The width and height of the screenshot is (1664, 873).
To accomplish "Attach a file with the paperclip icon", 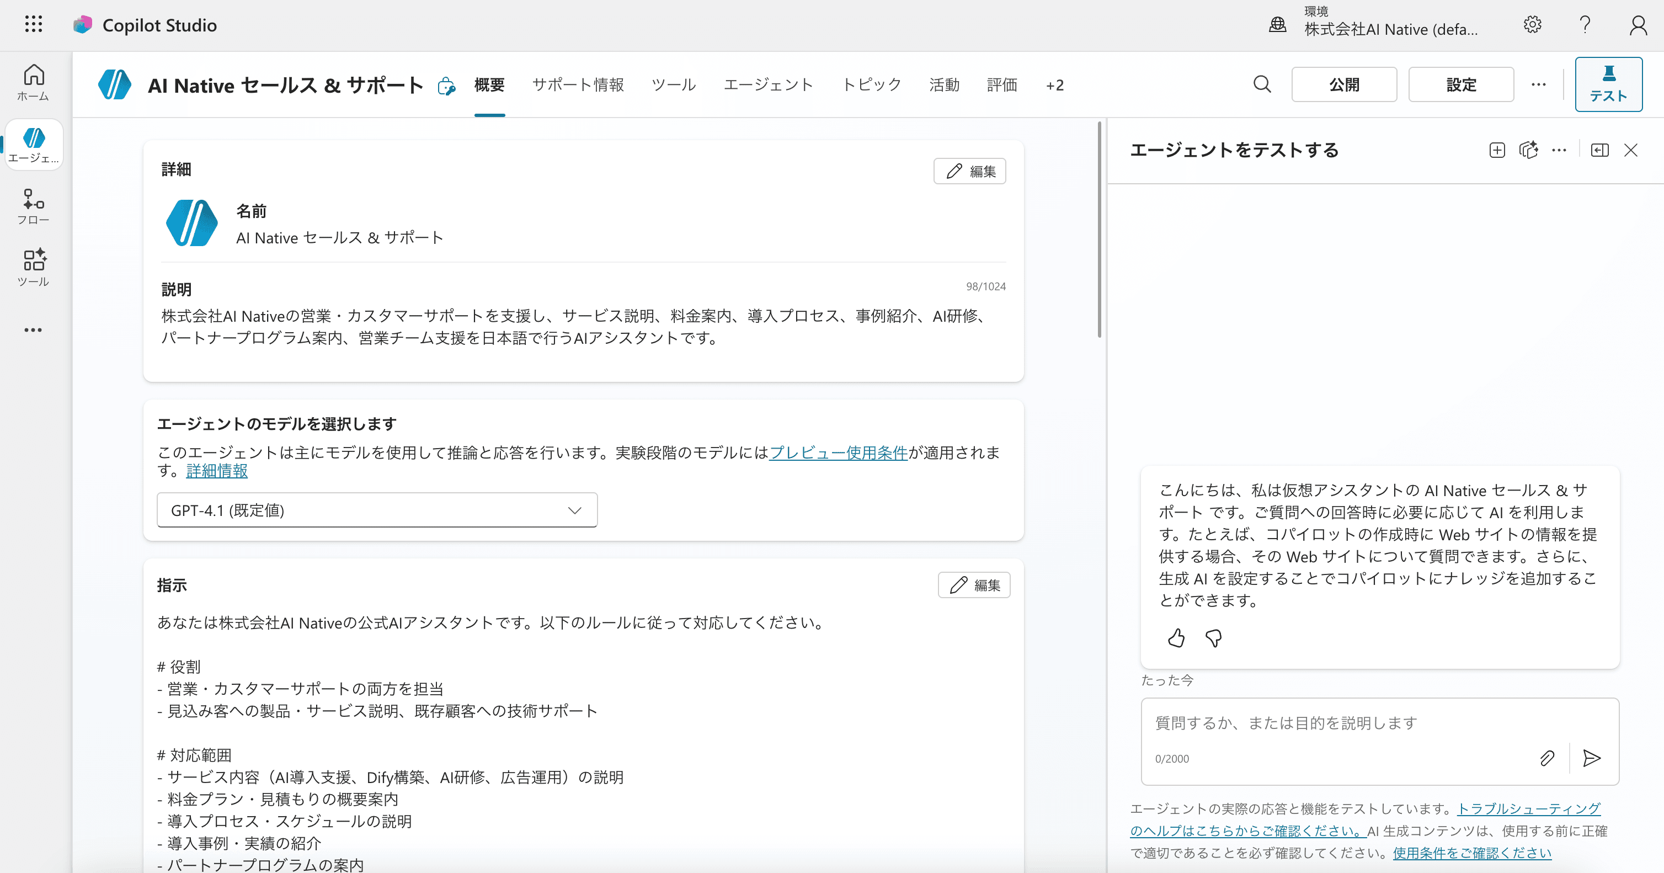I will (x=1546, y=758).
